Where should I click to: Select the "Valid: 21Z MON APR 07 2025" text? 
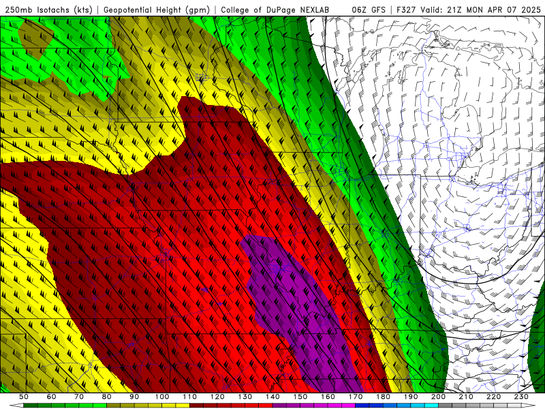tap(481, 10)
